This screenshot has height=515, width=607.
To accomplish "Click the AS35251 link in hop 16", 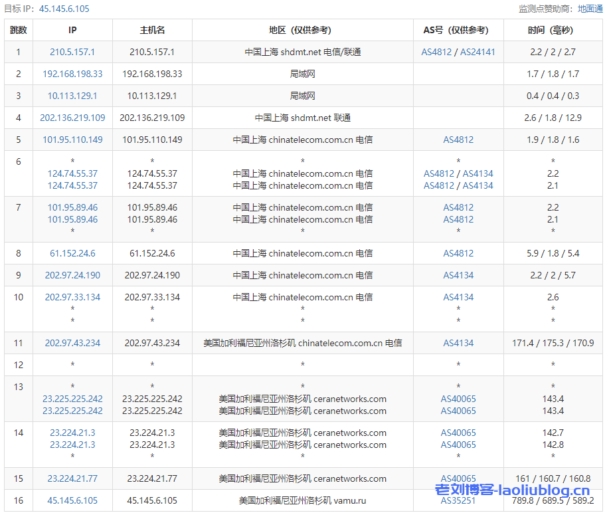I will coord(458,500).
